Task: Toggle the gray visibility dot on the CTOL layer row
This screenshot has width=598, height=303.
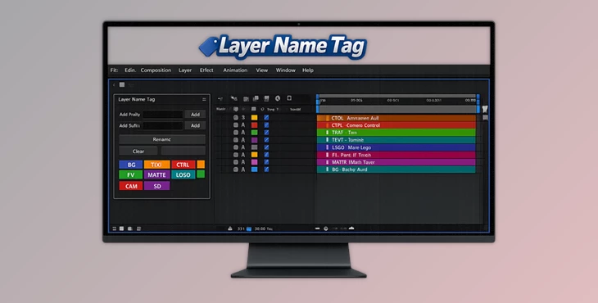Action: tap(236, 118)
